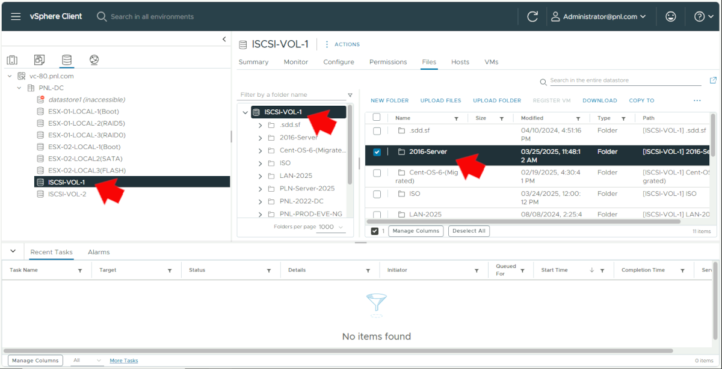Image resolution: width=722 pixels, height=369 pixels.
Task: Expand the .sdd.sf folder in tree
Action: 260,125
